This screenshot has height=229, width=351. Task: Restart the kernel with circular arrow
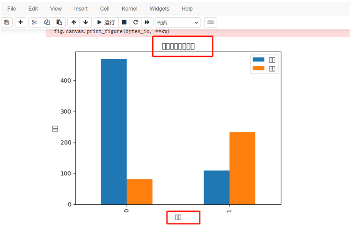(136, 22)
